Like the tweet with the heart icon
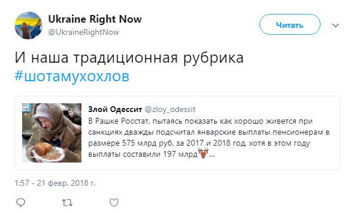Screen dimensions: 356x213 [114, 203]
